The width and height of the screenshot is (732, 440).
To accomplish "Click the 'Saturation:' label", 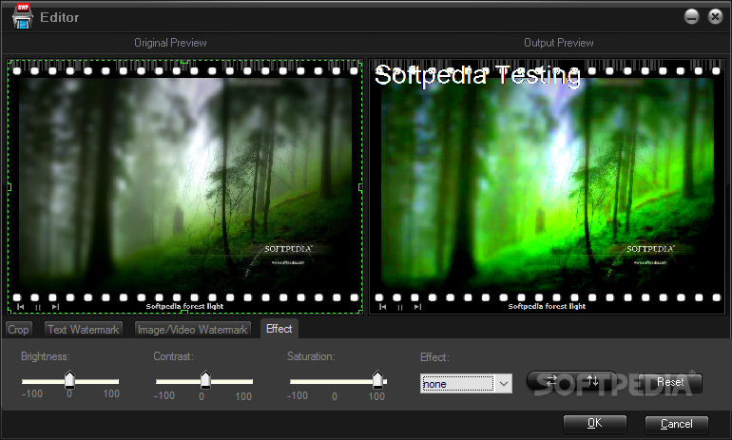I will click(311, 356).
